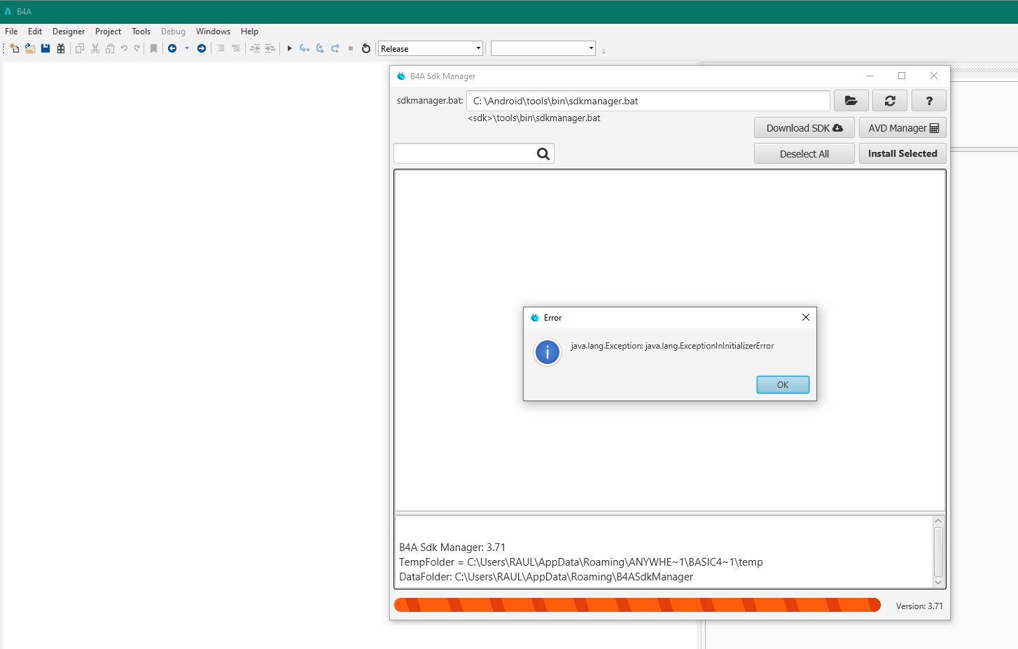Open Sdk Manager help via question mark
1018x649 pixels.
tap(929, 101)
